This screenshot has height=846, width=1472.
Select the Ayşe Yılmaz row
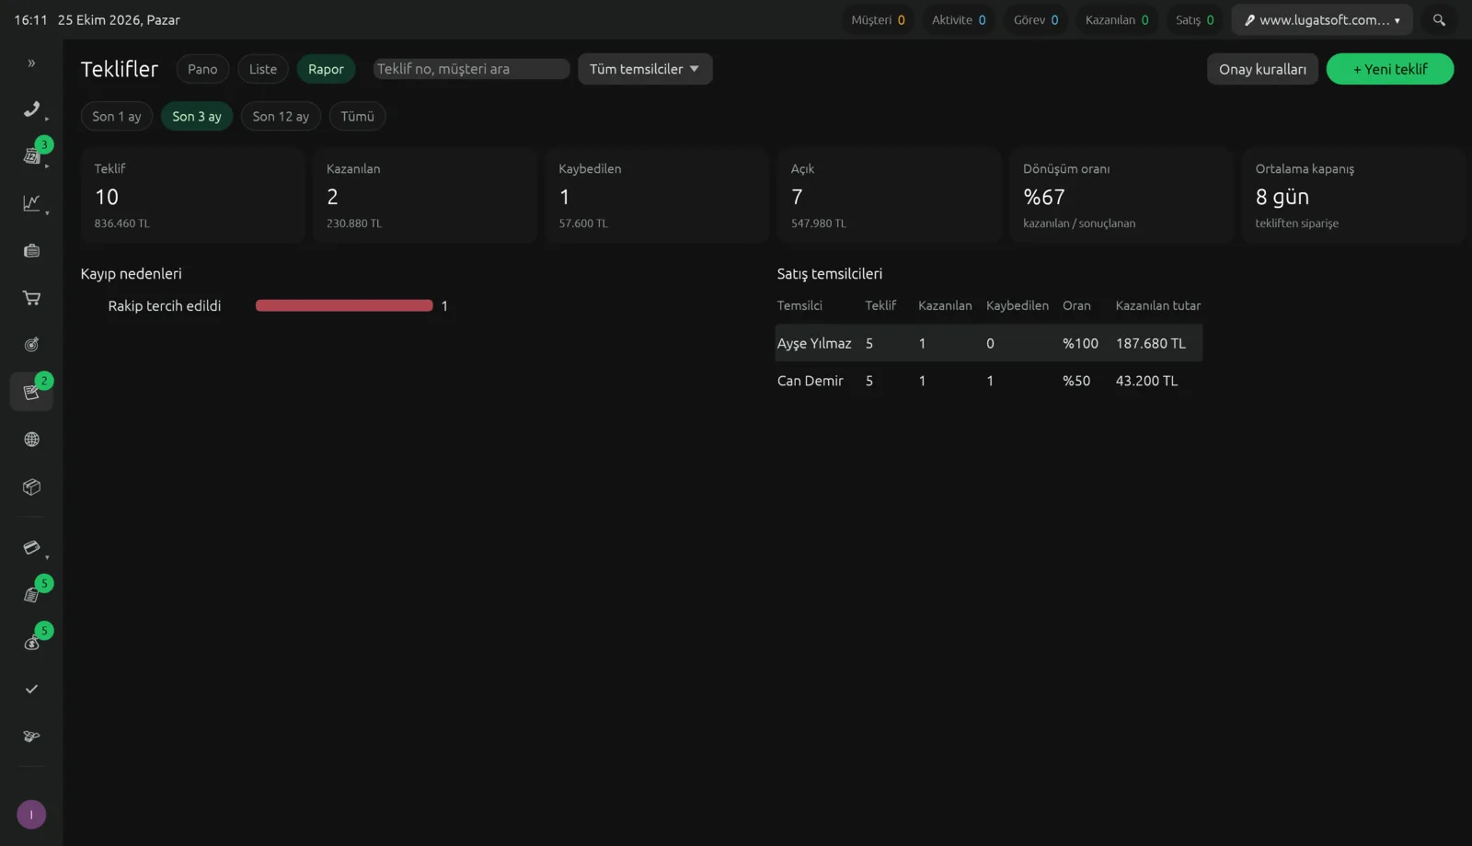coord(989,343)
